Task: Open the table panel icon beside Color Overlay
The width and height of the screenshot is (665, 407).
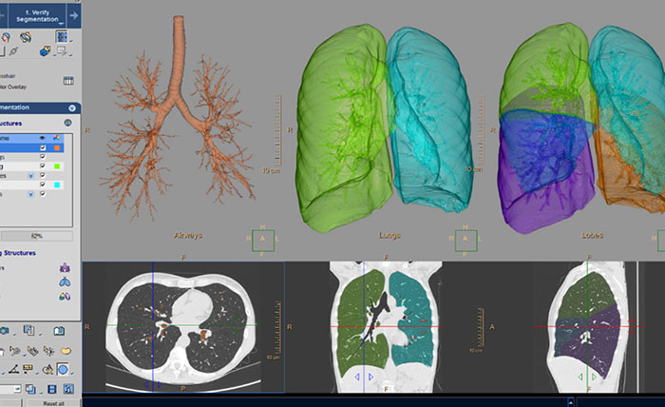Action: pos(68,81)
